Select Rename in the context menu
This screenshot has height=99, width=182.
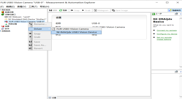[40, 24]
